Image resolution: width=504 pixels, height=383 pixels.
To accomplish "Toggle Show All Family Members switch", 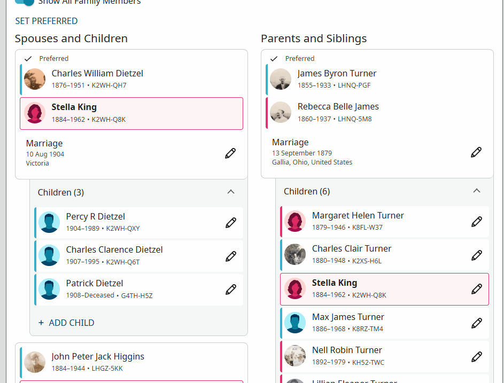I will coord(25,2).
